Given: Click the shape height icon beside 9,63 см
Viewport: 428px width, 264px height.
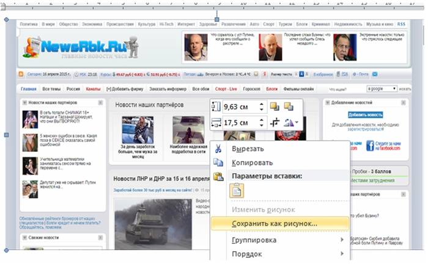Looking at the screenshot, I should click(x=215, y=107).
